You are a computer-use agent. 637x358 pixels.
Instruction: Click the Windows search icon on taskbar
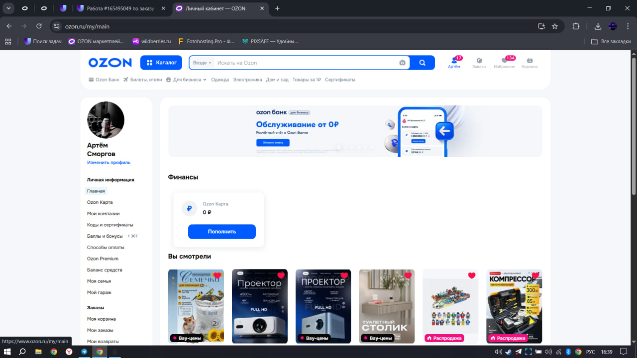tap(22, 352)
